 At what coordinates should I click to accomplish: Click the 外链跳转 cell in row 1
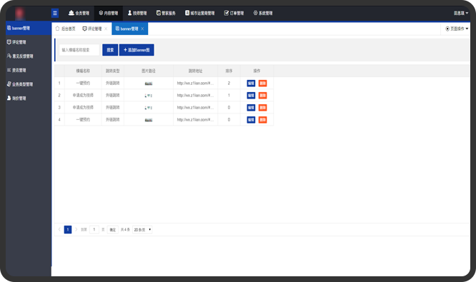click(113, 83)
